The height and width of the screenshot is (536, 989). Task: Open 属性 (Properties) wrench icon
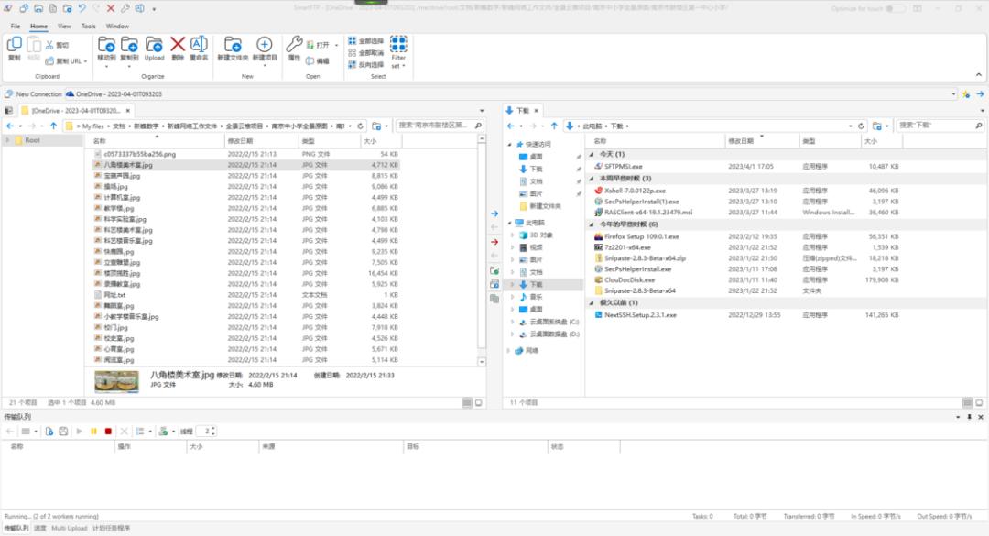(x=294, y=44)
